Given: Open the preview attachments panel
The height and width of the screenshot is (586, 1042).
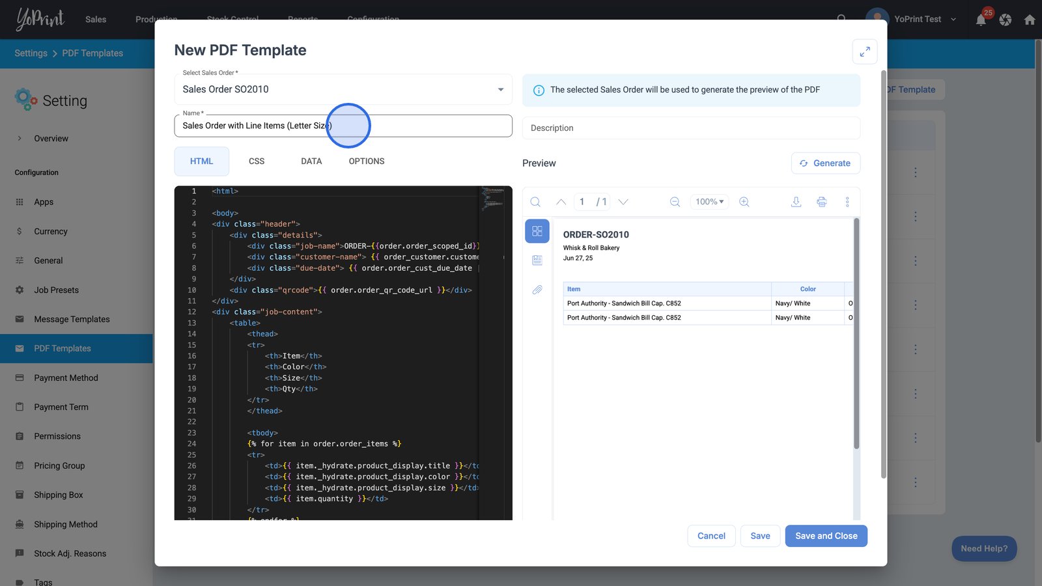Looking at the screenshot, I should 537,290.
